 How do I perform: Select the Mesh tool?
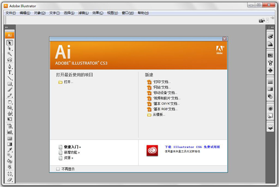pos(10,139)
